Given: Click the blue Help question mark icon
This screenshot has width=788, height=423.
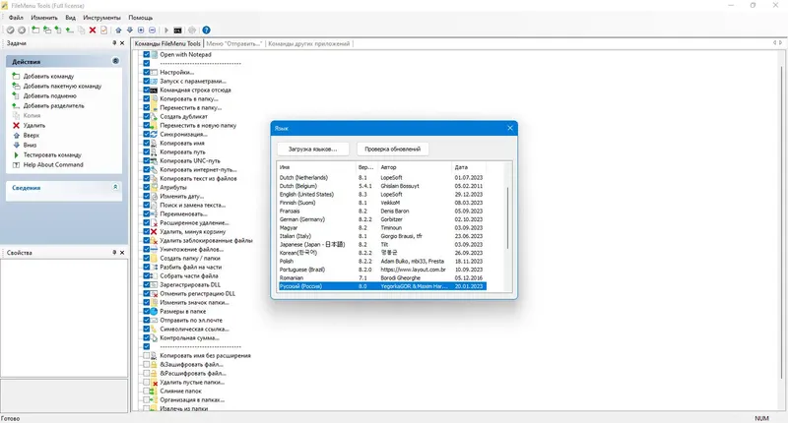Looking at the screenshot, I should pyautogui.click(x=206, y=30).
